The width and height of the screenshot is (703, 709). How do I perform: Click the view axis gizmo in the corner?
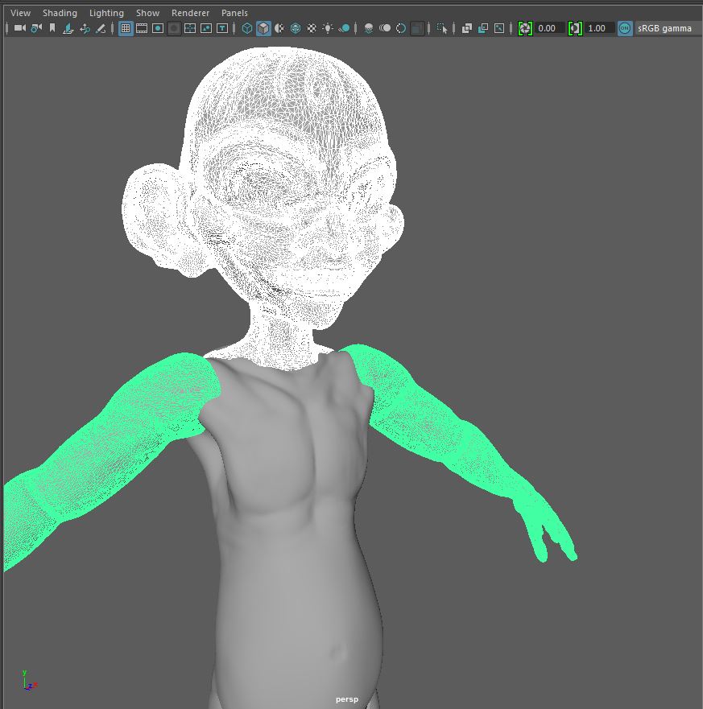27,680
